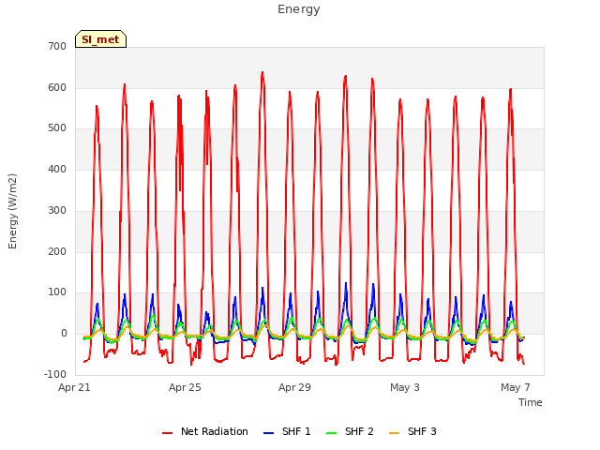Click the Energy (W/m2) y-axis label
Image resolution: width=600 pixels, height=450 pixels.
(12, 211)
